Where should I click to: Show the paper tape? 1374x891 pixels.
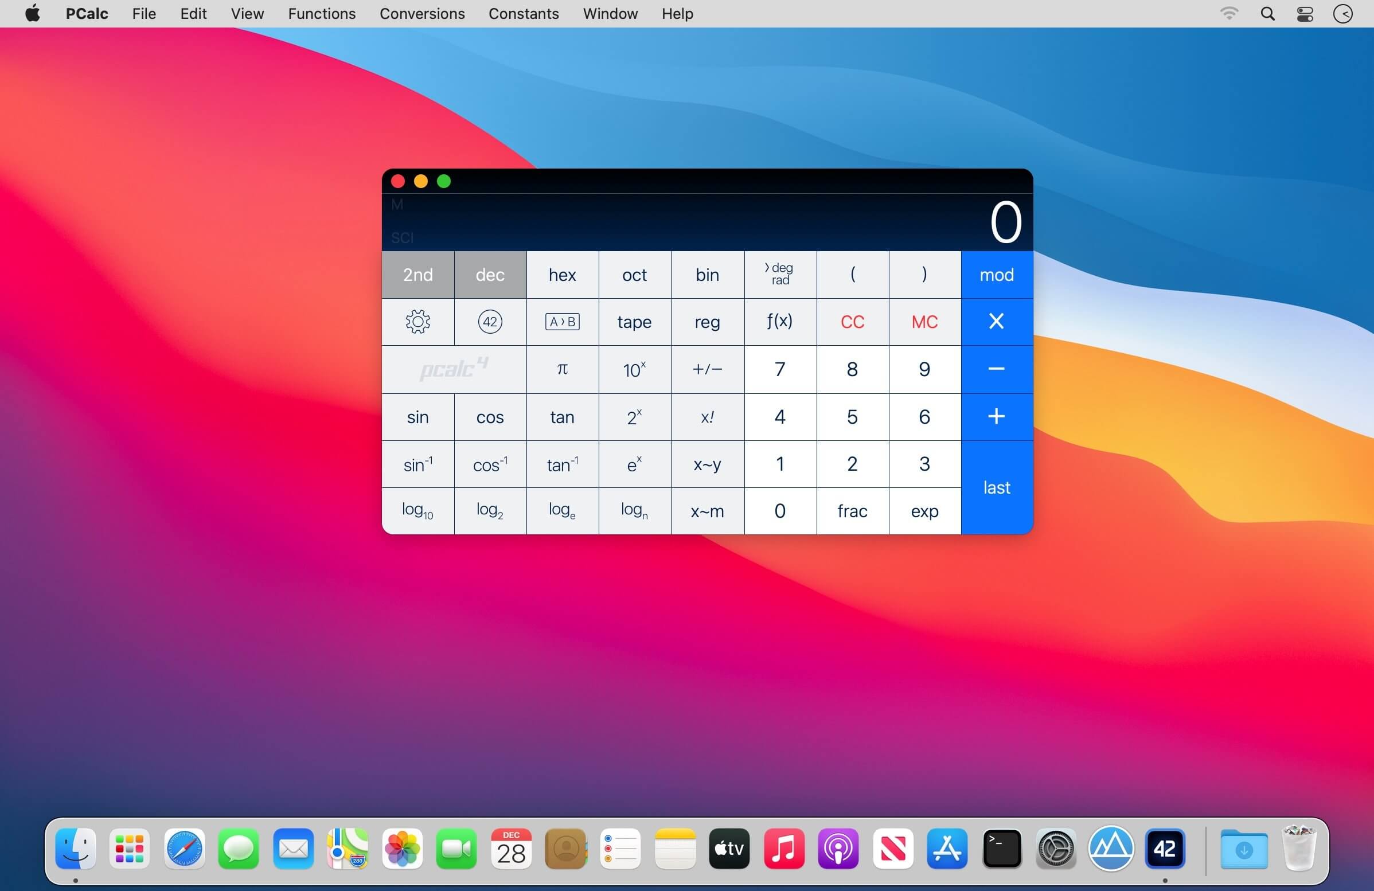point(634,322)
